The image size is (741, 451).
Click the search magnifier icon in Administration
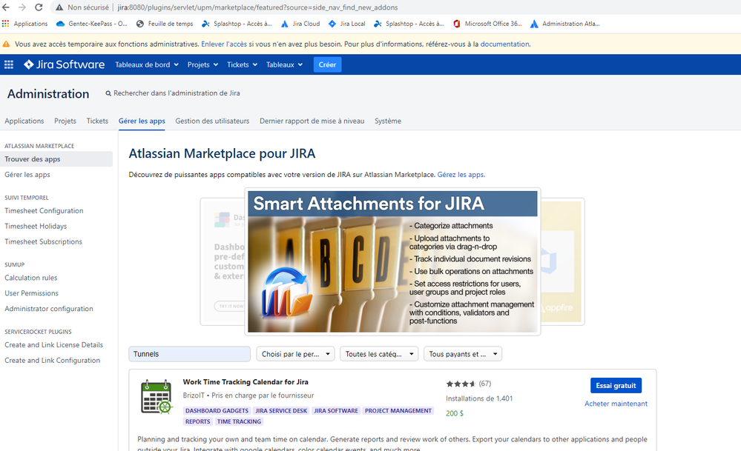(108, 93)
